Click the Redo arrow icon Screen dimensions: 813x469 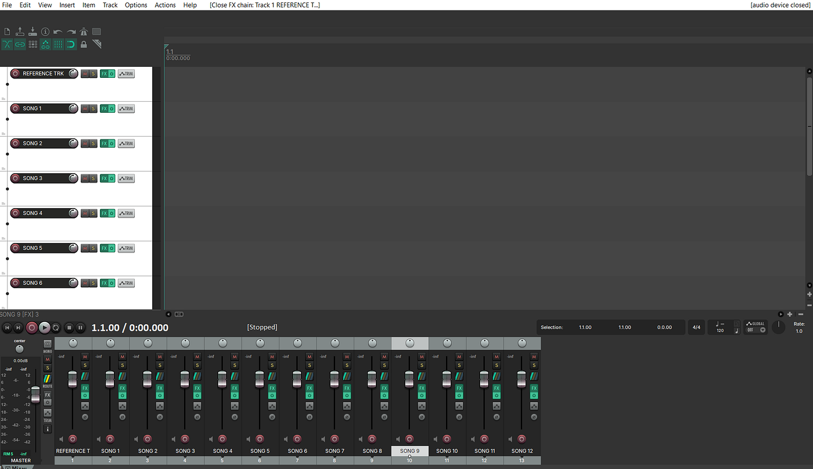[71, 32]
